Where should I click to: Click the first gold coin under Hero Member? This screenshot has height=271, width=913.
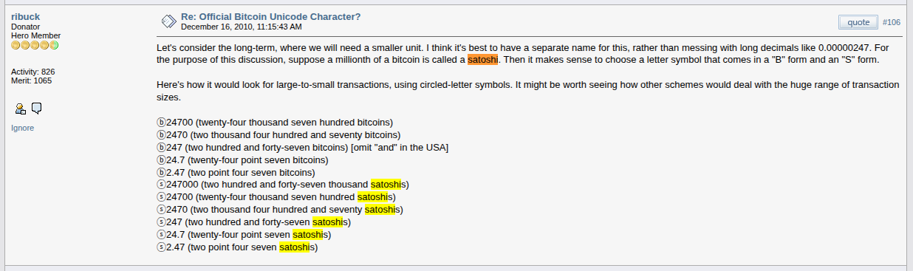pos(16,45)
